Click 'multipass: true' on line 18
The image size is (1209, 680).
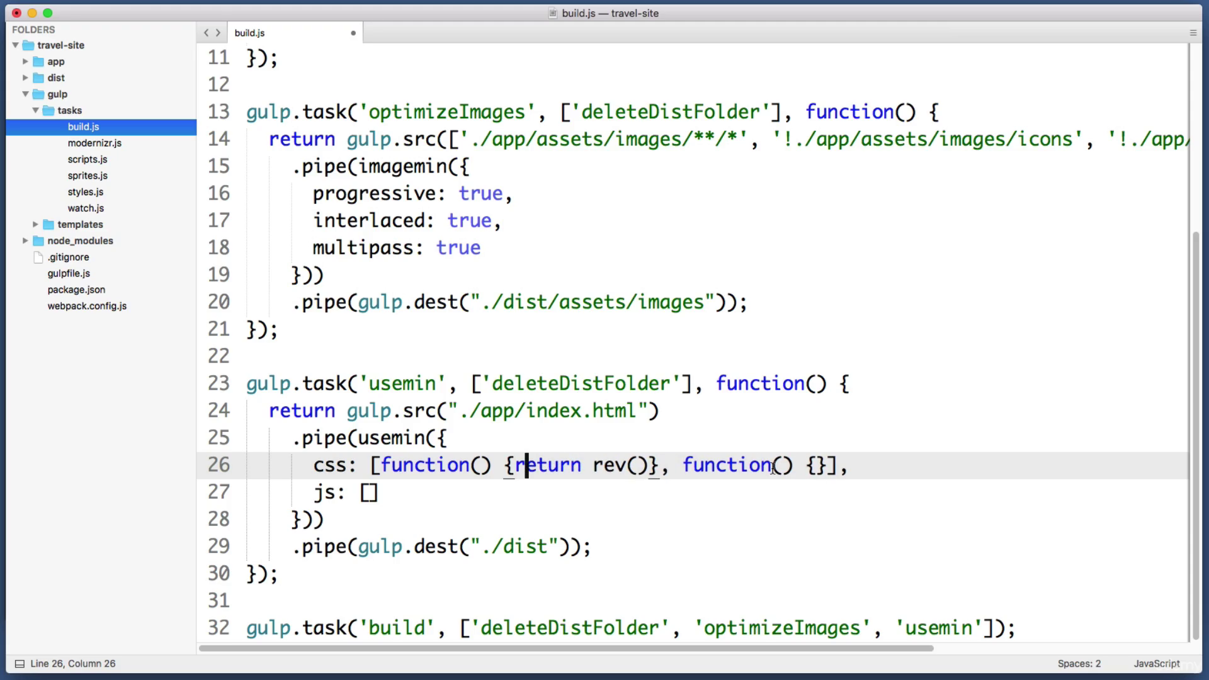(397, 247)
